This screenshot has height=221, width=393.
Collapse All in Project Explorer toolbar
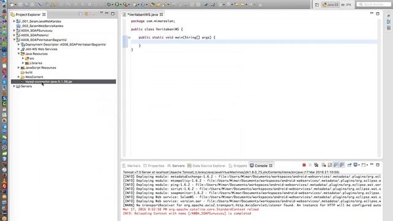80,14
